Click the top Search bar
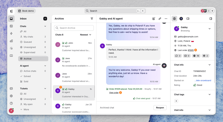Viewport: 223px width, 122px height. click(x=115, y=11)
